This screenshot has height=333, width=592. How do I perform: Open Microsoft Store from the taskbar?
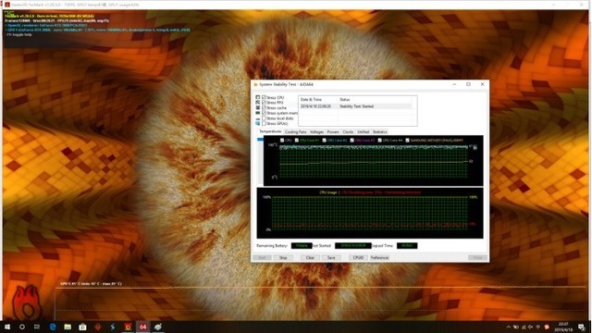pyautogui.click(x=82, y=327)
